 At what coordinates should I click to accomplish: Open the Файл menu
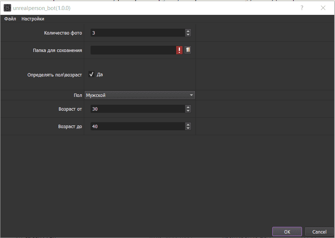10,19
